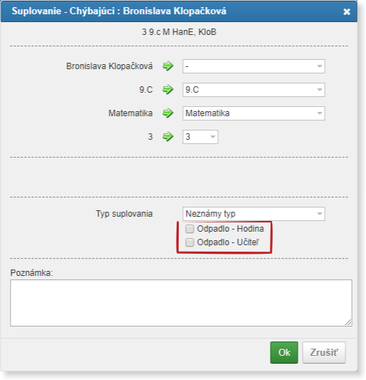Confirm with the green Ok button

[x=284, y=352]
